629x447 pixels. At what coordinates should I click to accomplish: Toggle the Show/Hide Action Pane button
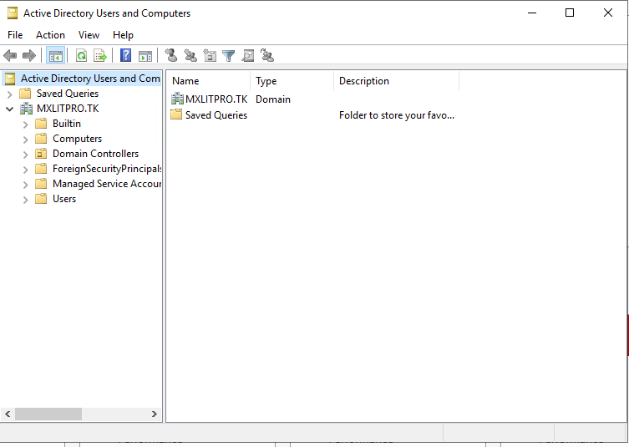point(145,56)
